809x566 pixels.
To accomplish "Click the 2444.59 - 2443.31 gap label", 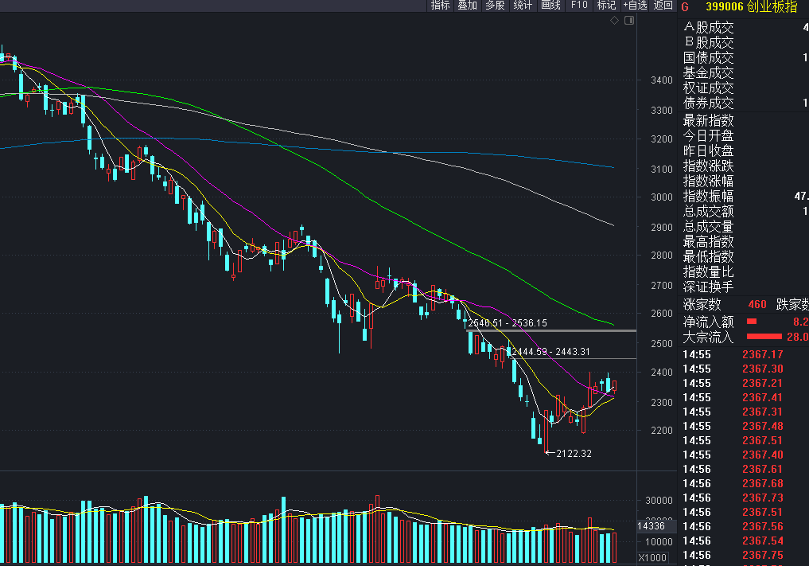I will [x=550, y=351].
